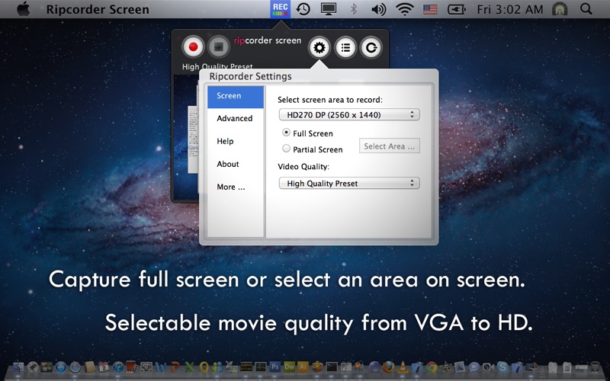Click the "High Quality Preset" label under Record
Viewport: 610px width, 381px height.
217,66
